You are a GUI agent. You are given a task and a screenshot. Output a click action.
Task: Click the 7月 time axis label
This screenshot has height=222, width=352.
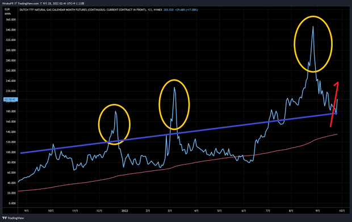268,211
